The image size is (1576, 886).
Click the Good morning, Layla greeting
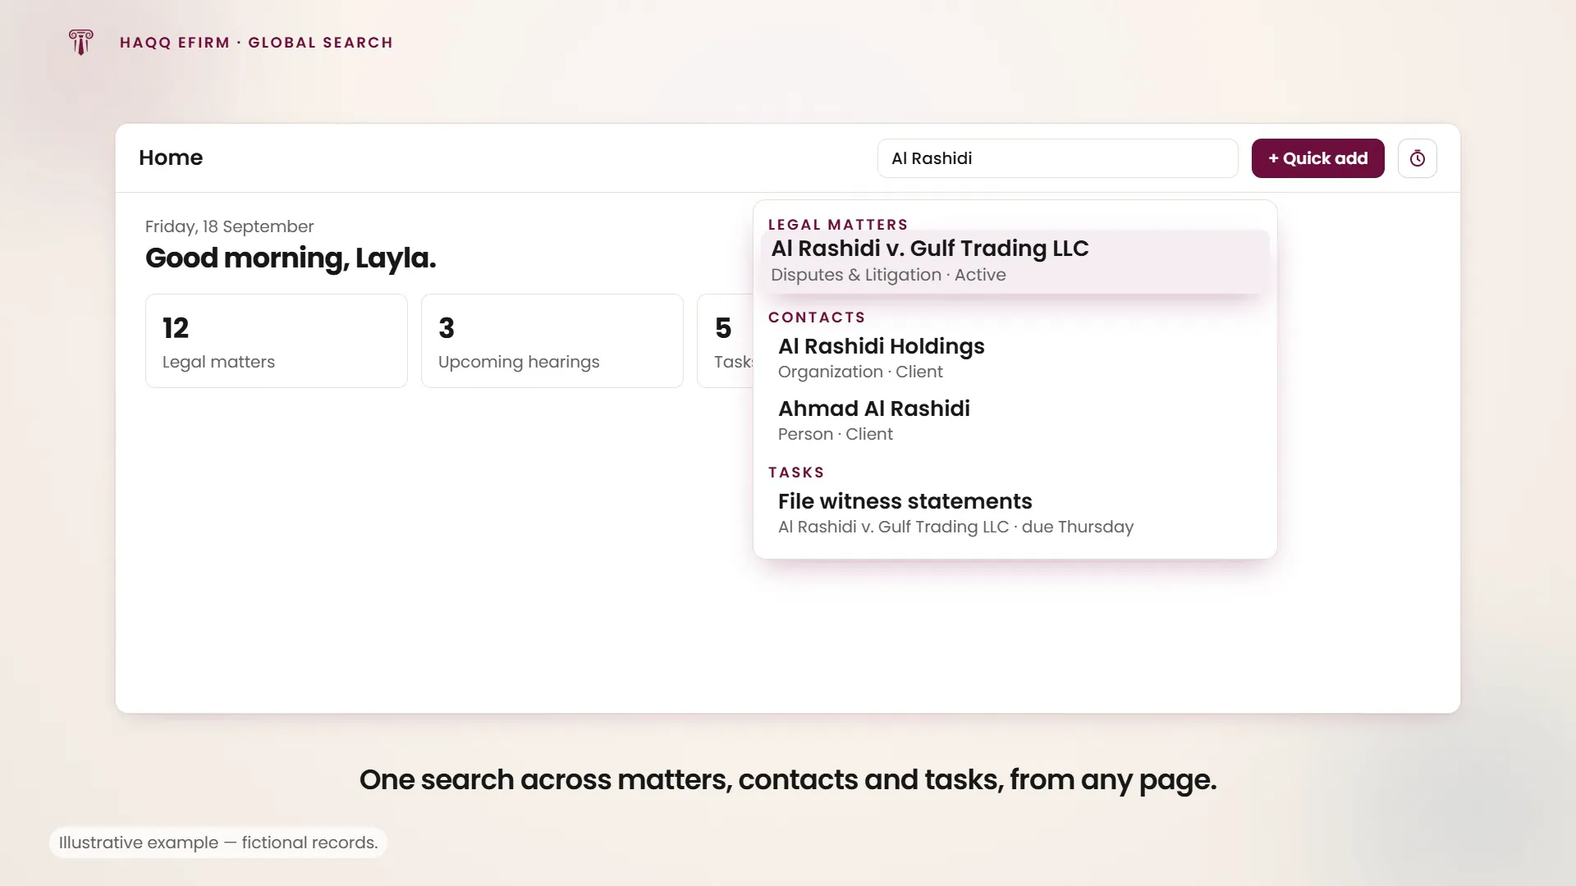(291, 258)
